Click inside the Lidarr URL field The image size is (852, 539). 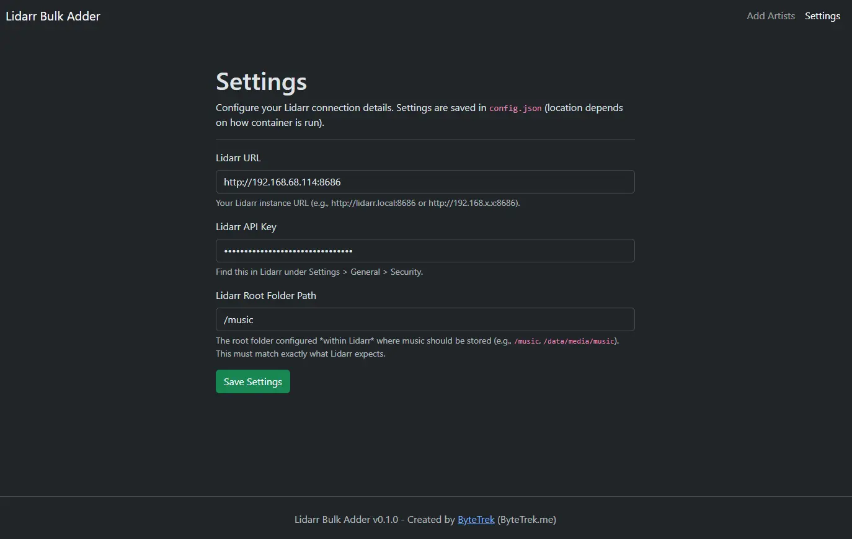coord(425,182)
